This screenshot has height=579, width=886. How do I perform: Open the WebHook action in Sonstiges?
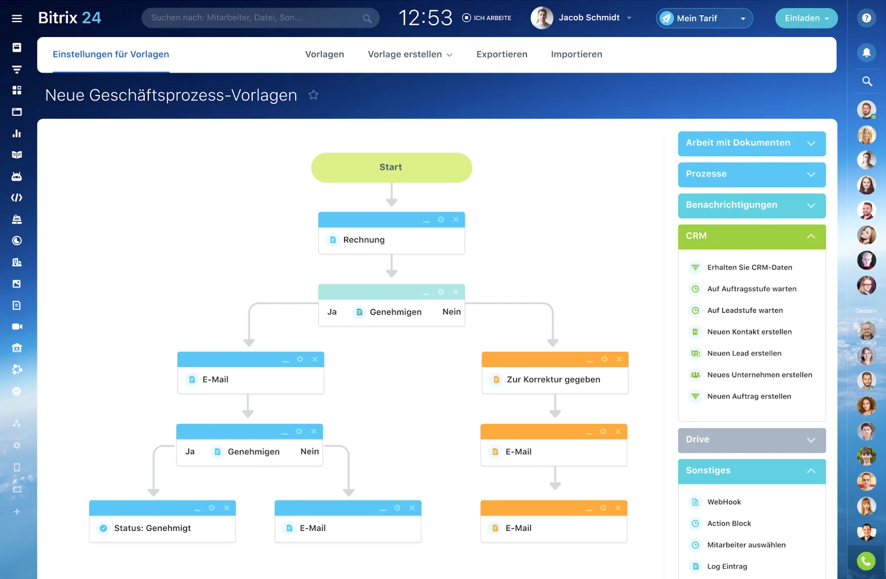coord(723,501)
